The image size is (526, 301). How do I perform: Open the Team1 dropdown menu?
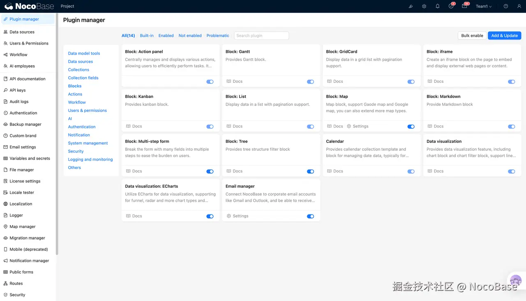point(484,6)
